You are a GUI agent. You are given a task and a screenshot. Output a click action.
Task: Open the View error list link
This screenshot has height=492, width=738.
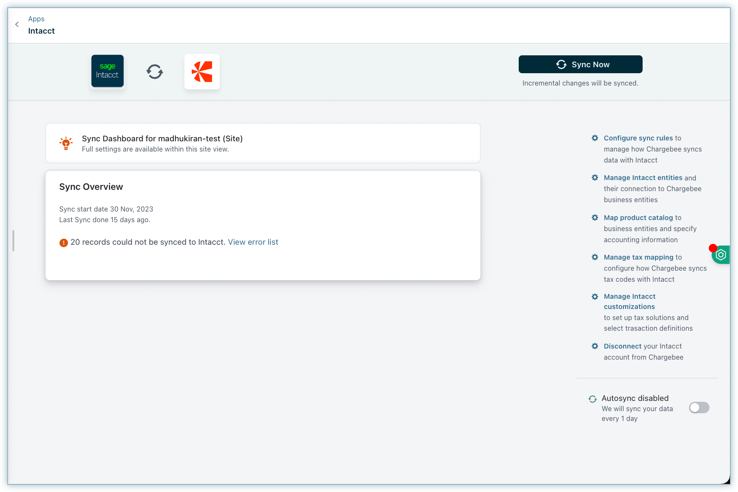[x=253, y=242]
